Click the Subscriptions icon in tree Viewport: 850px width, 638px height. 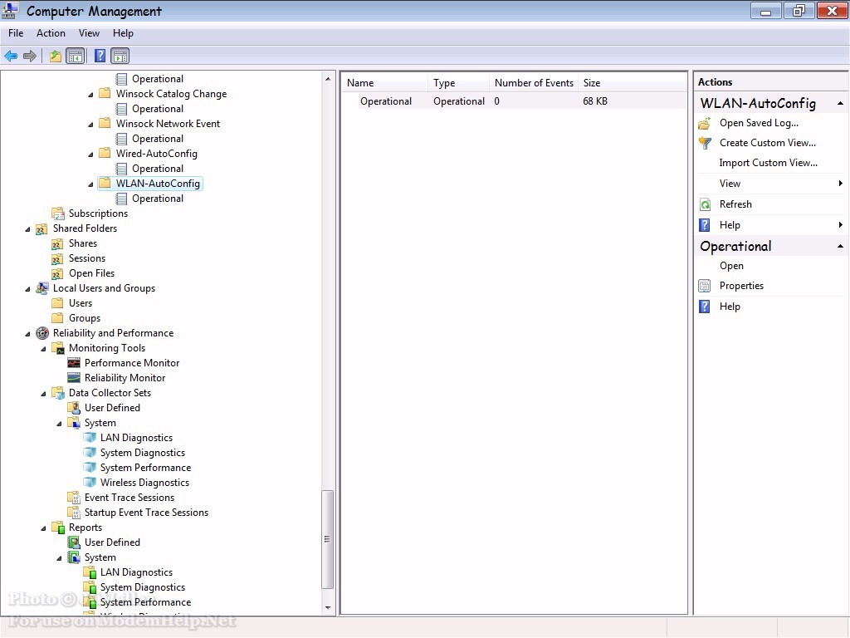click(58, 213)
